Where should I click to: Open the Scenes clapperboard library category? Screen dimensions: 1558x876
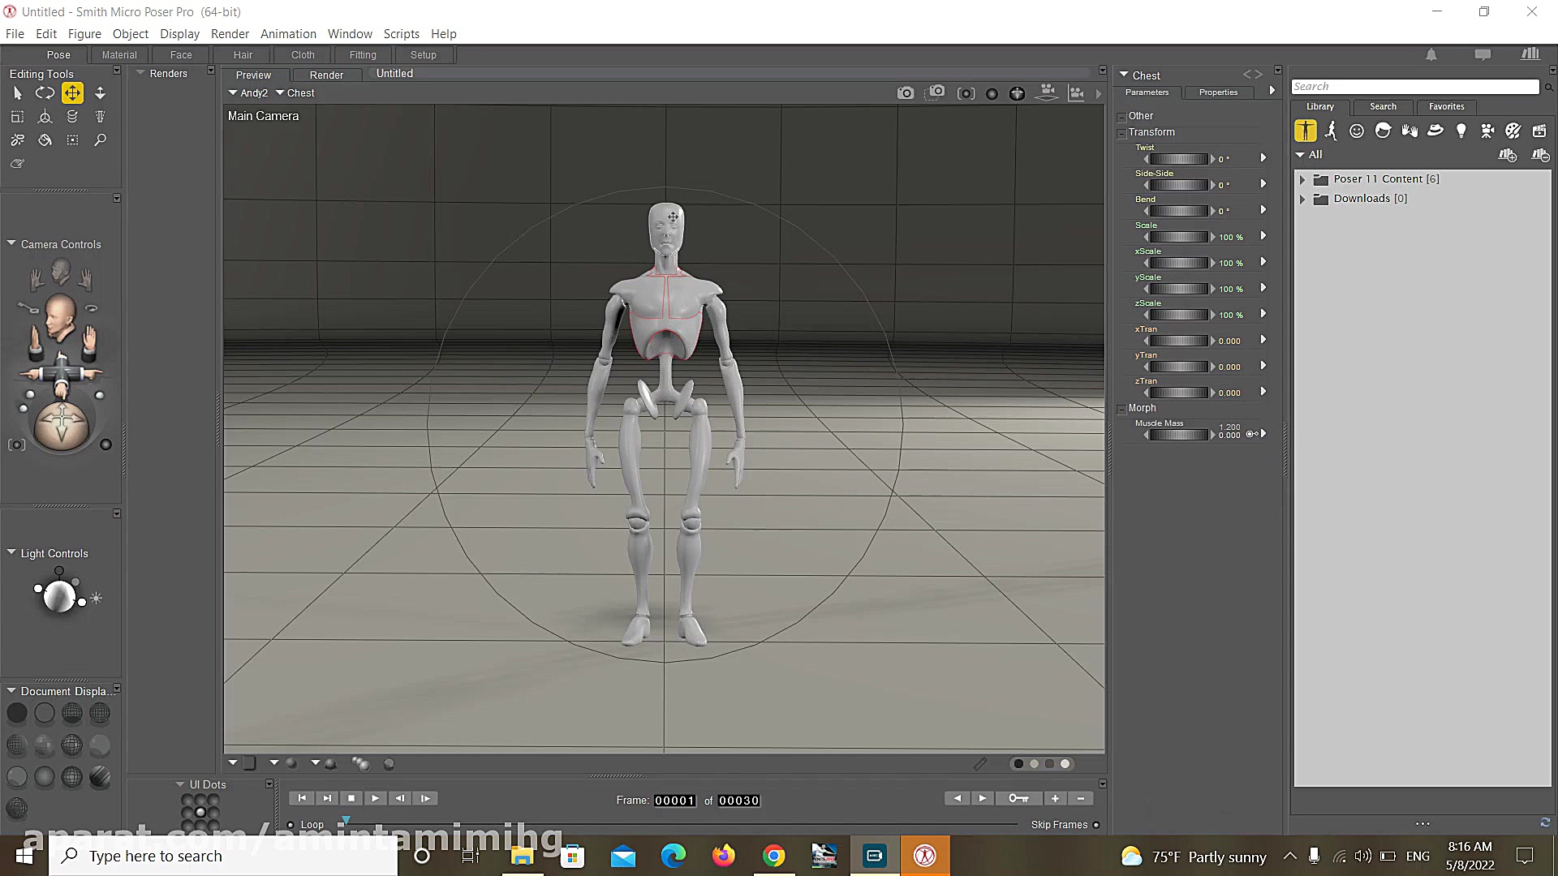click(x=1539, y=131)
